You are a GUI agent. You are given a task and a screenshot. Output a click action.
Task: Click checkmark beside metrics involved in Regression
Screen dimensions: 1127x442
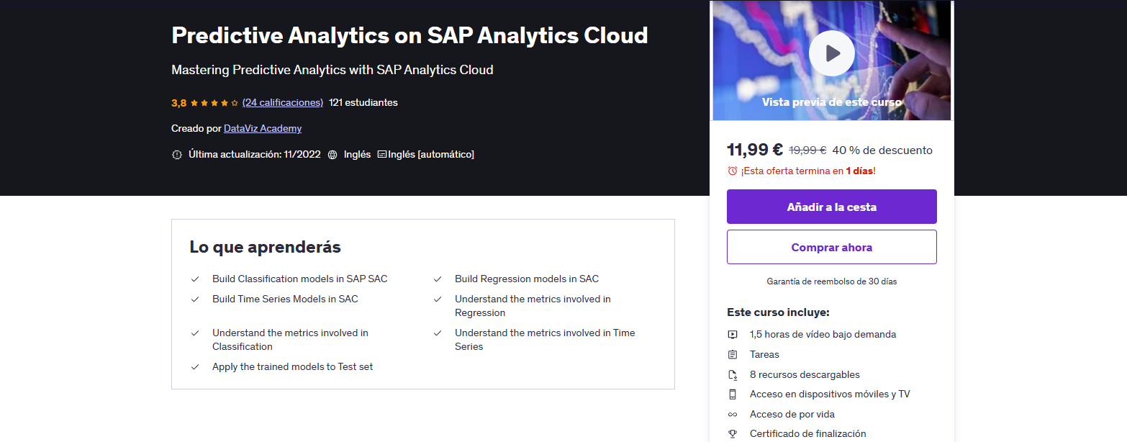(x=438, y=299)
